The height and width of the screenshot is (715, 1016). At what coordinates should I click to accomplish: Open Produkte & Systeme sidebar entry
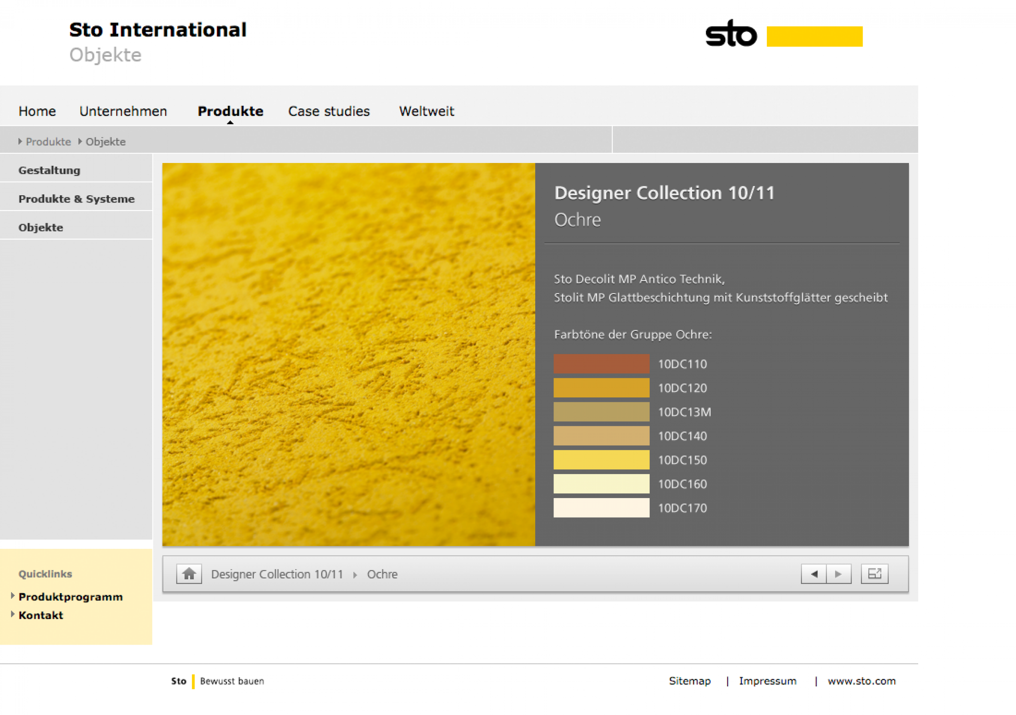coord(77,199)
